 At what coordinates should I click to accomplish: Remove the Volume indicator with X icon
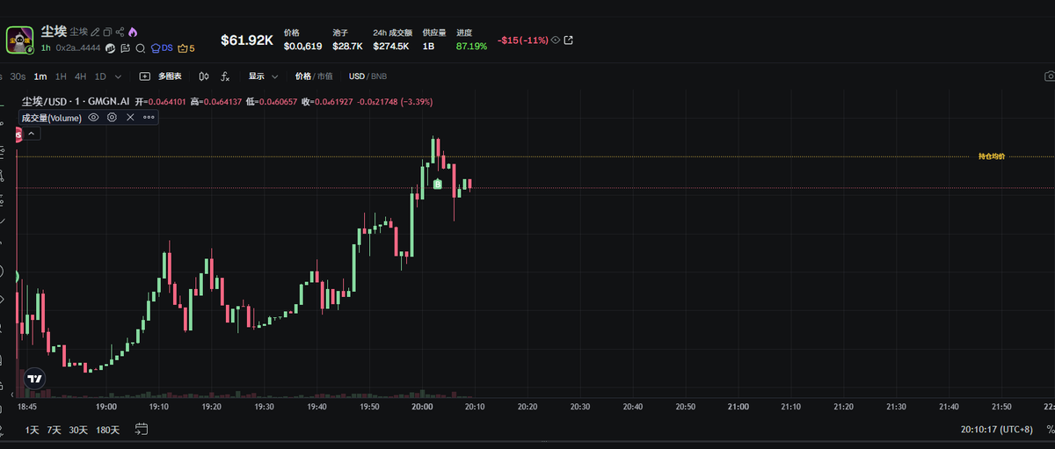point(130,117)
